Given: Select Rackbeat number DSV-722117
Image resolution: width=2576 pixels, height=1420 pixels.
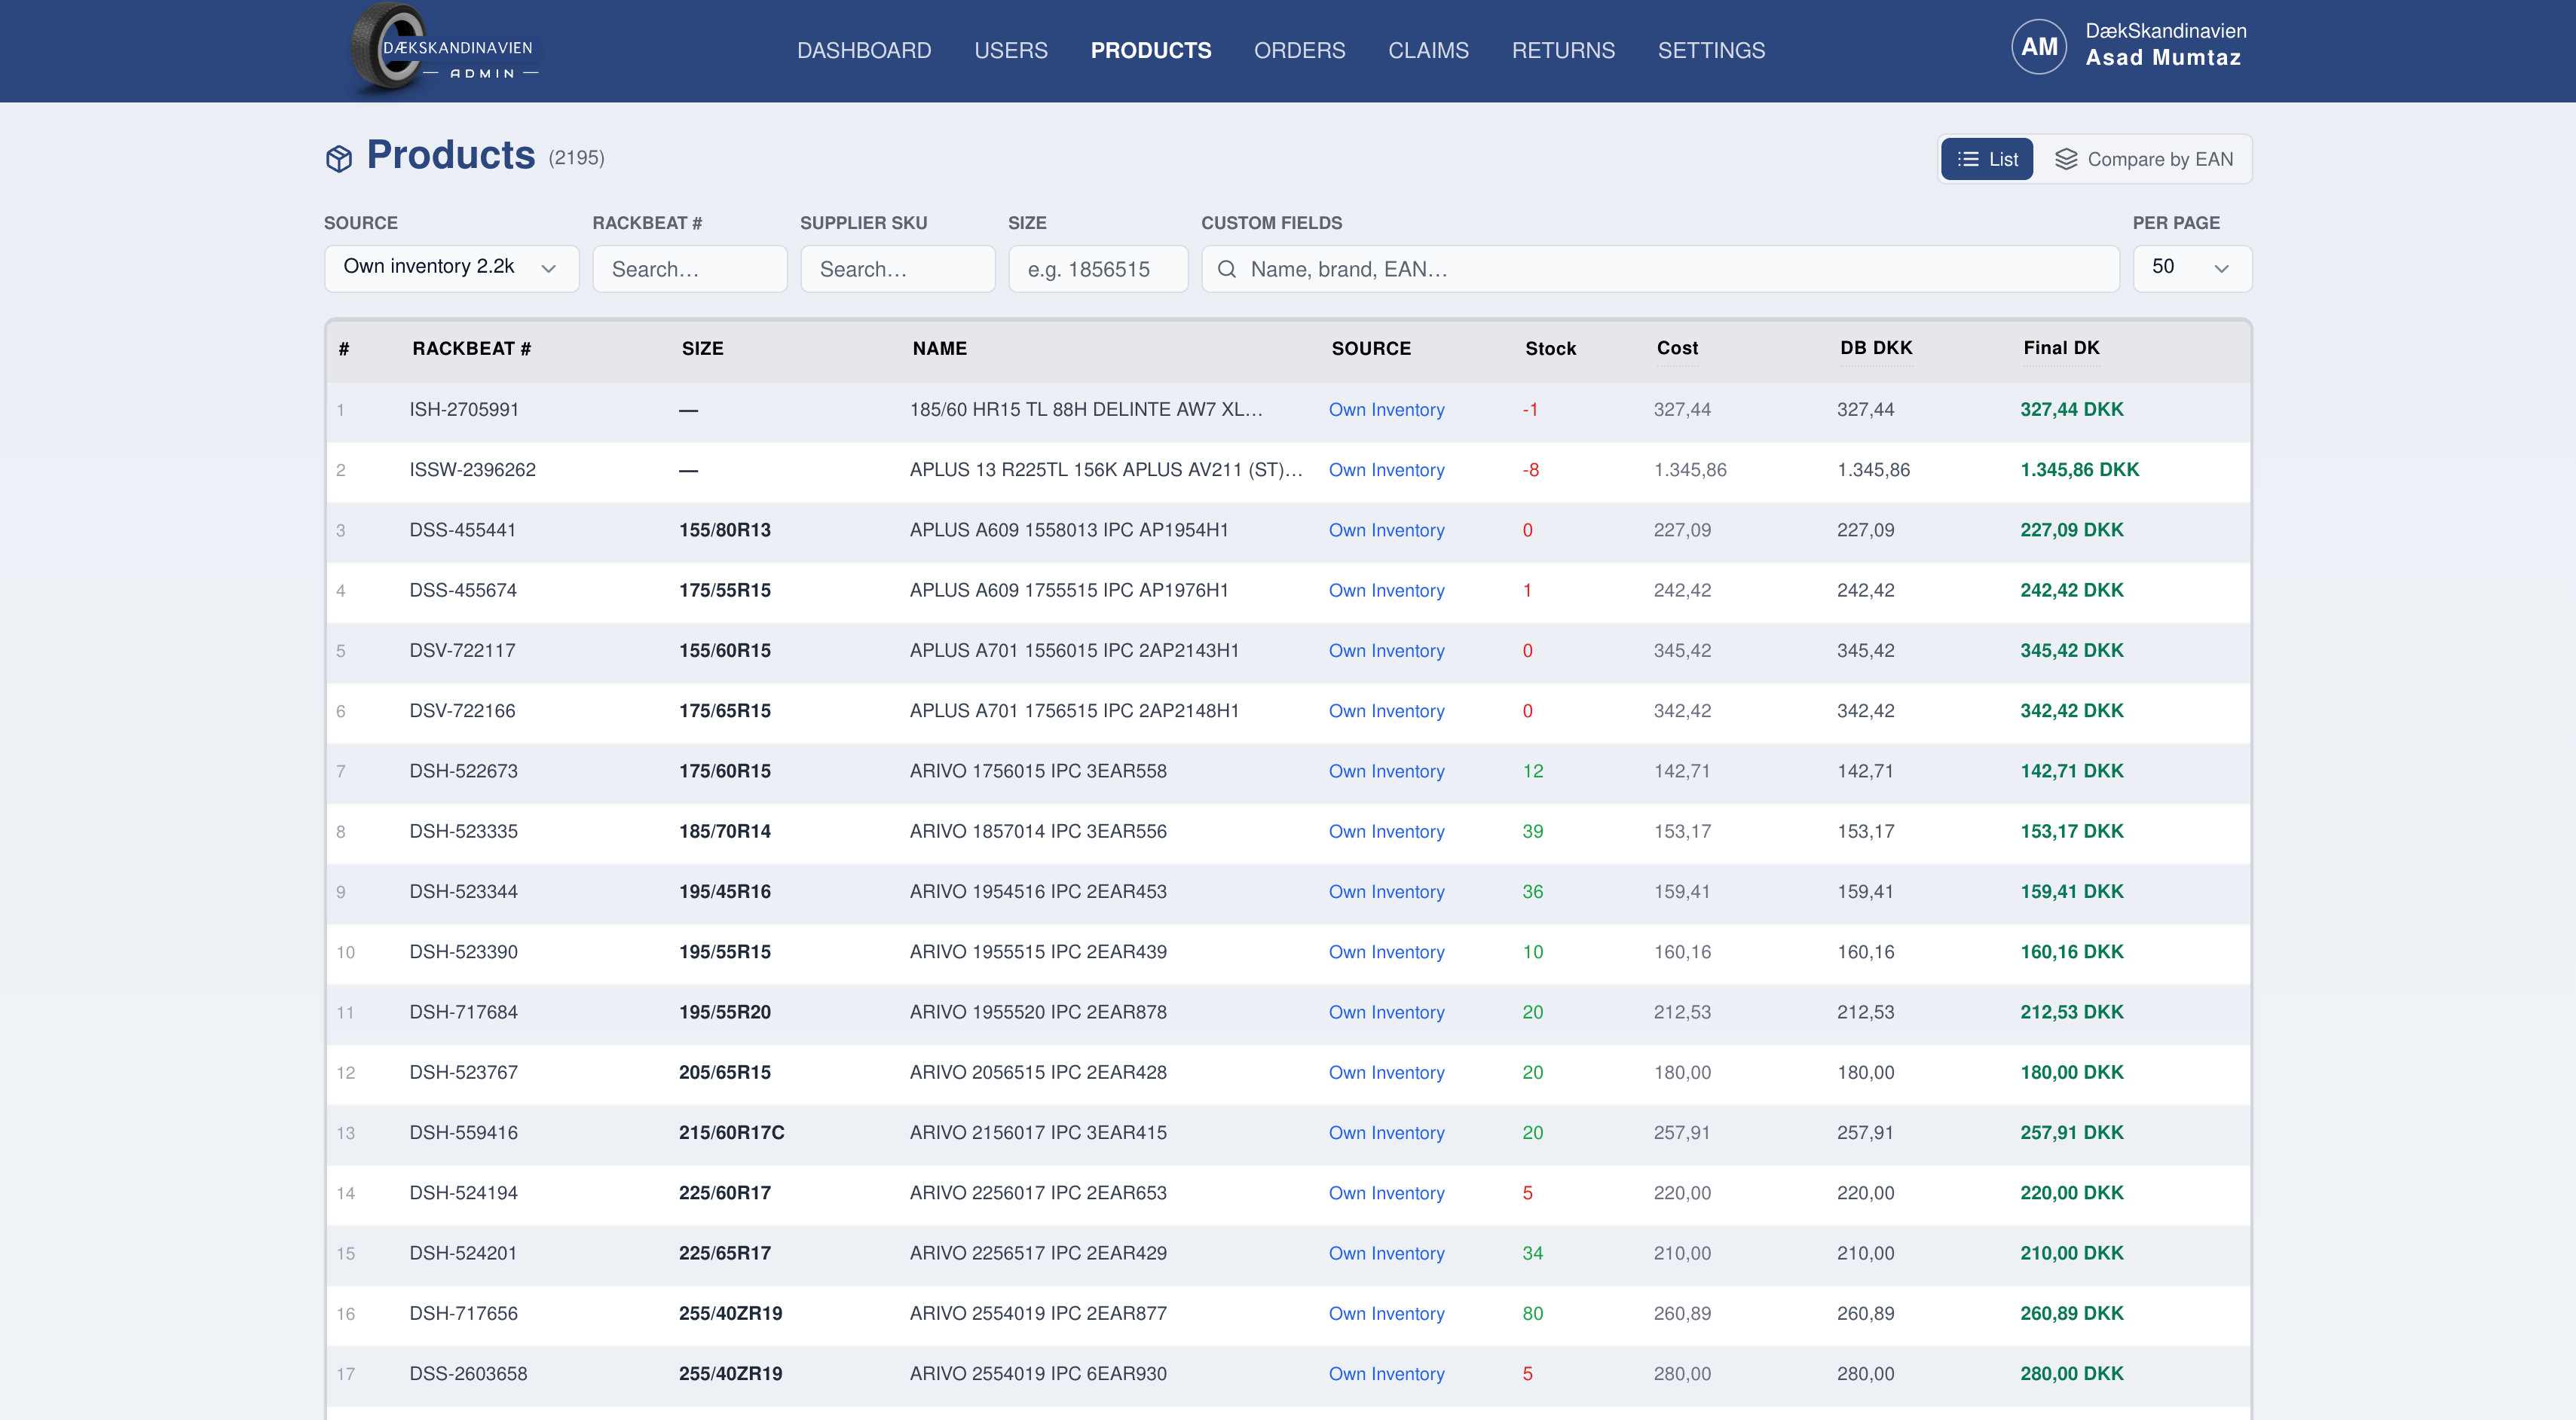Looking at the screenshot, I should click(x=462, y=651).
